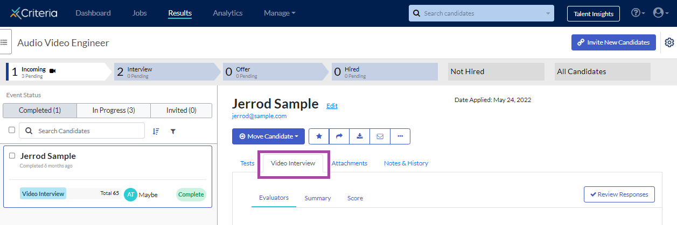
Task: Open the hamburger sidebar menu
Action: coord(4,42)
